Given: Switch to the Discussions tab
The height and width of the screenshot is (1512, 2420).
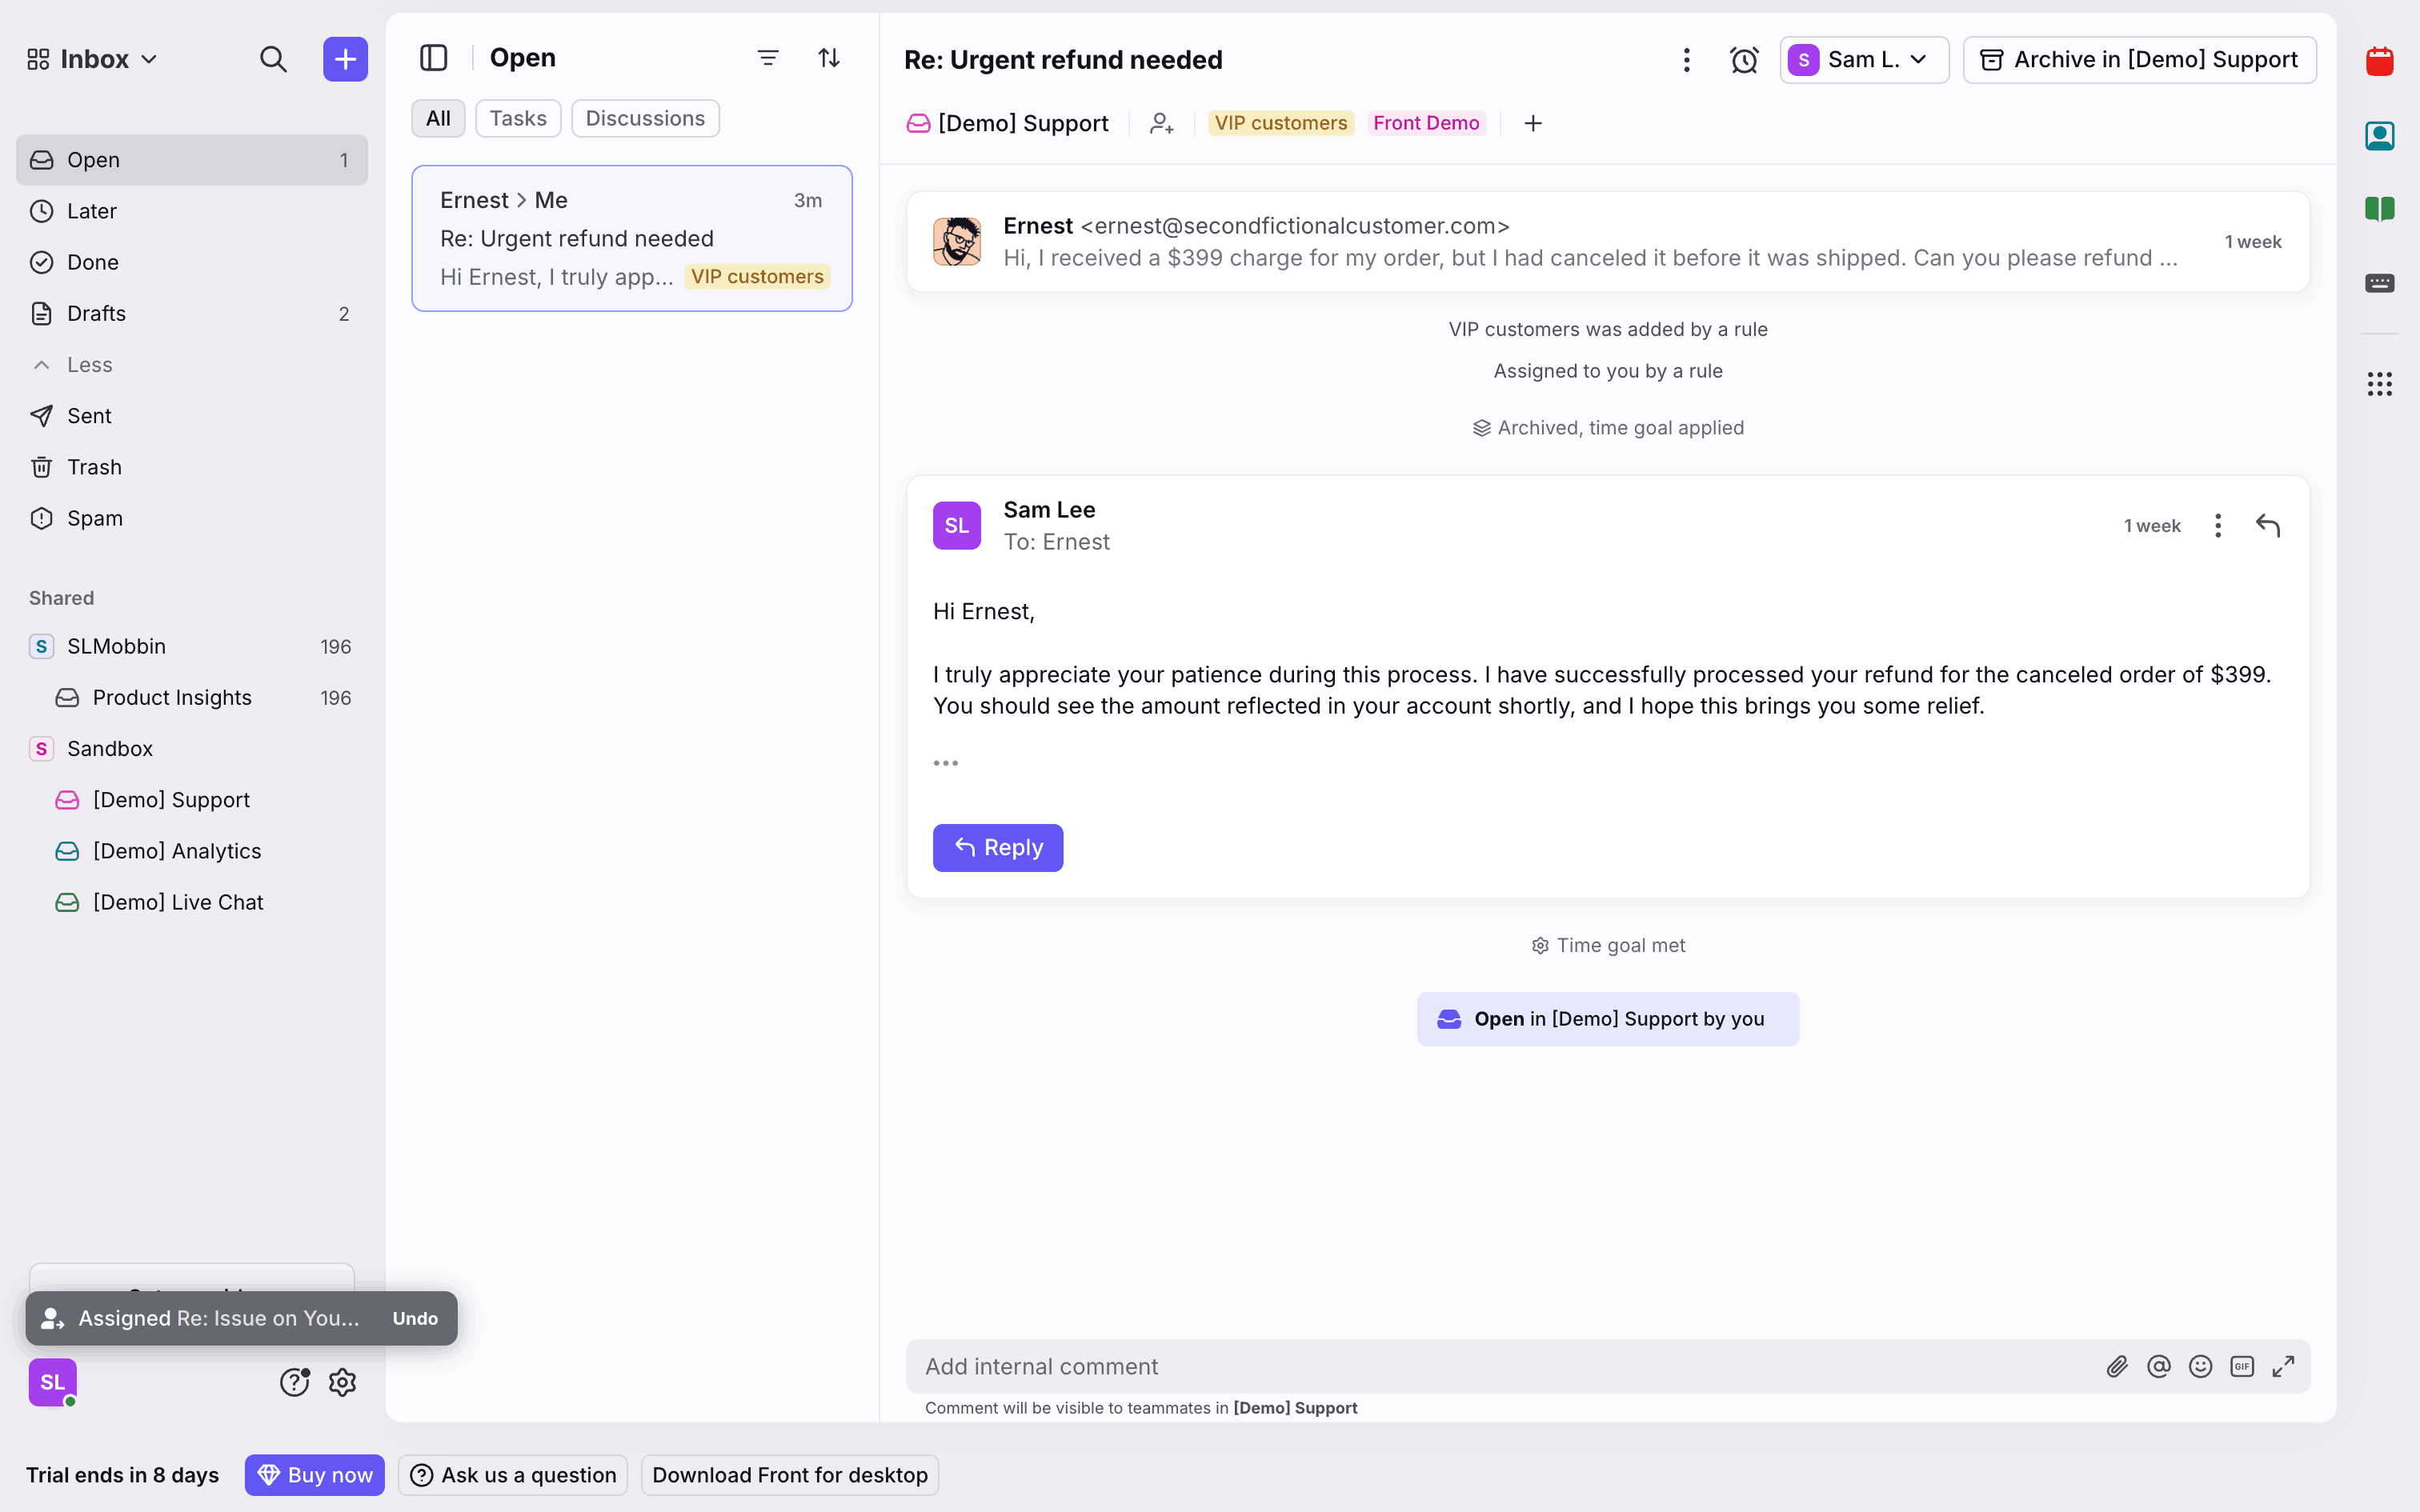Looking at the screenshot, I should 644,118.
